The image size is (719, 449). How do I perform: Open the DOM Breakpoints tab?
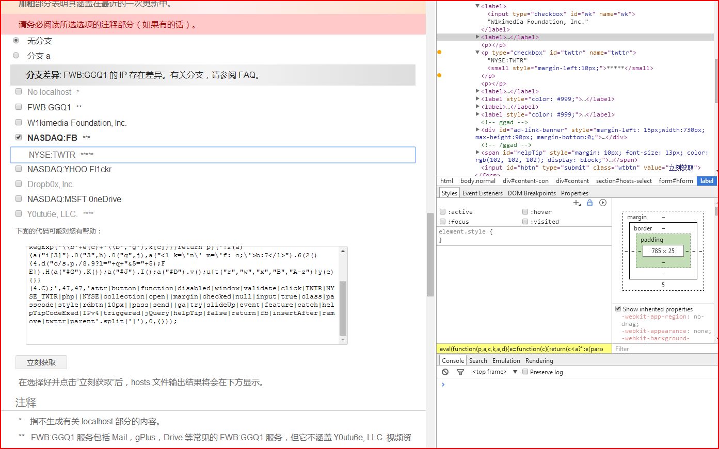coord(532,193)
